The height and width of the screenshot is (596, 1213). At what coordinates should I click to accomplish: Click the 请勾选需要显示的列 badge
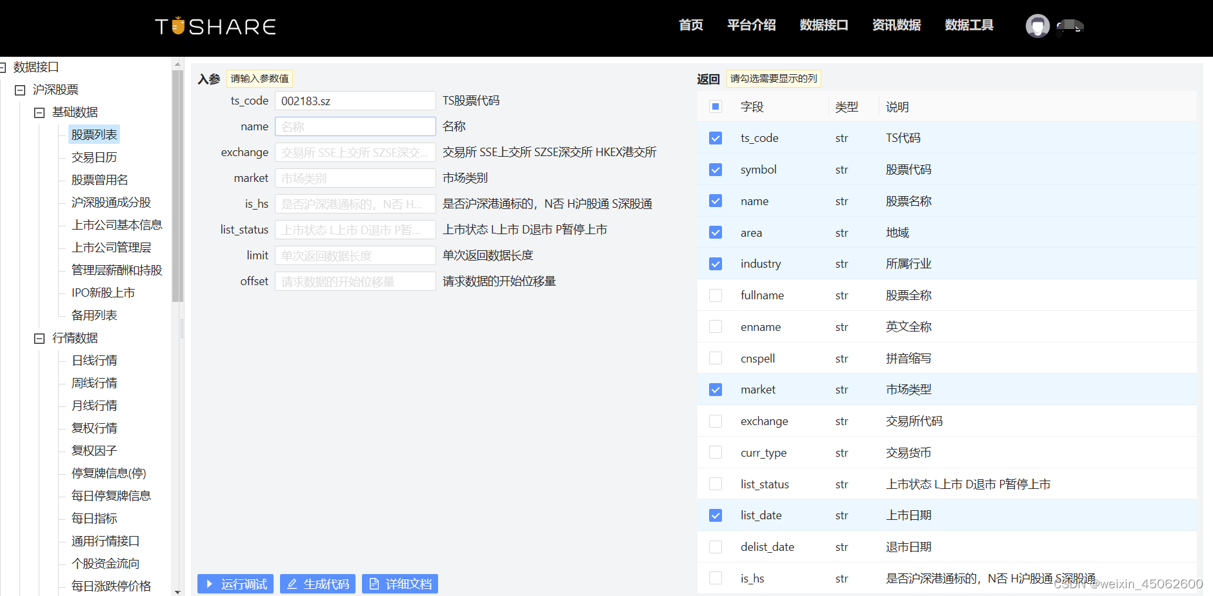[774, 78]
